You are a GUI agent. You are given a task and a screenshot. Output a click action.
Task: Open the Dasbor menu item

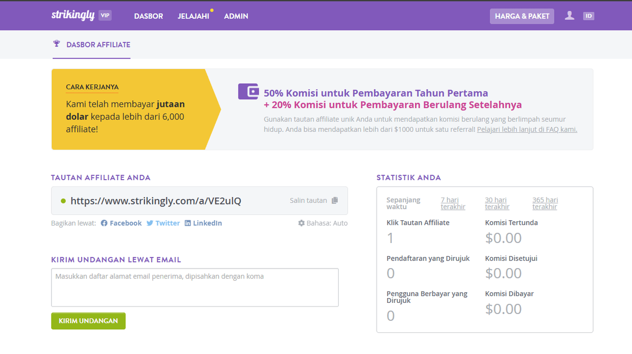click(149, 16)
